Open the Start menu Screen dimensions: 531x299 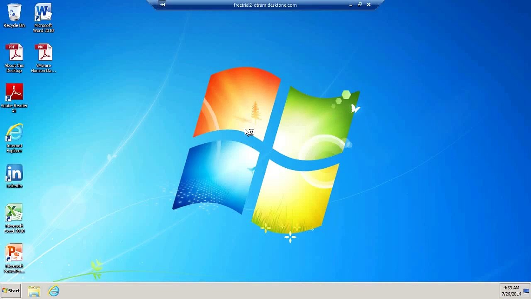[11, 291]
